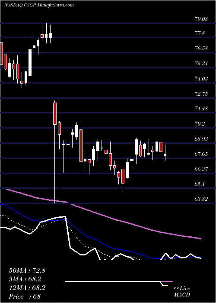Click the 5MA : 68.2 readout
This screenshot has width=216, height=303.
pyautogui.click(x=25, y=279)
